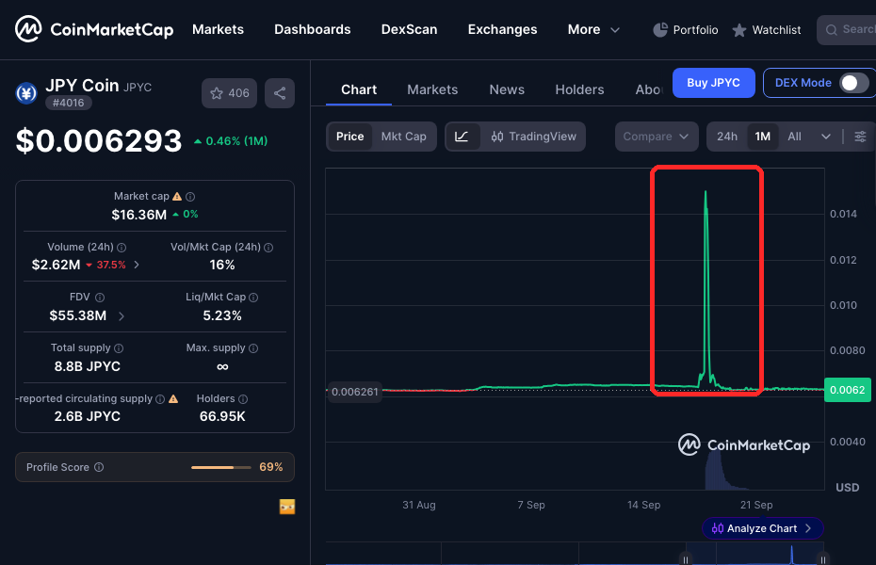The height and width of the screenshot is (565, 876).
Task: Click the Analyze Chart button
Action: click(x=762, y=528)
